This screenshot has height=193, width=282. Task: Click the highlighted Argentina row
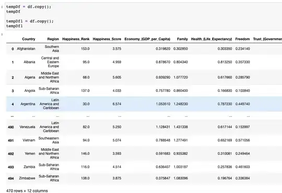144,104
